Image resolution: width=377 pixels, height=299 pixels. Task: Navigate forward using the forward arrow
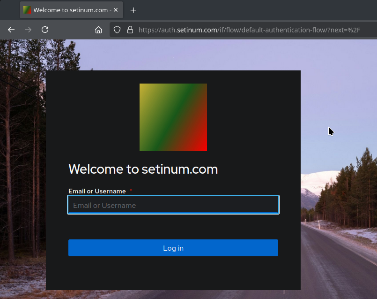pos(28,30)
